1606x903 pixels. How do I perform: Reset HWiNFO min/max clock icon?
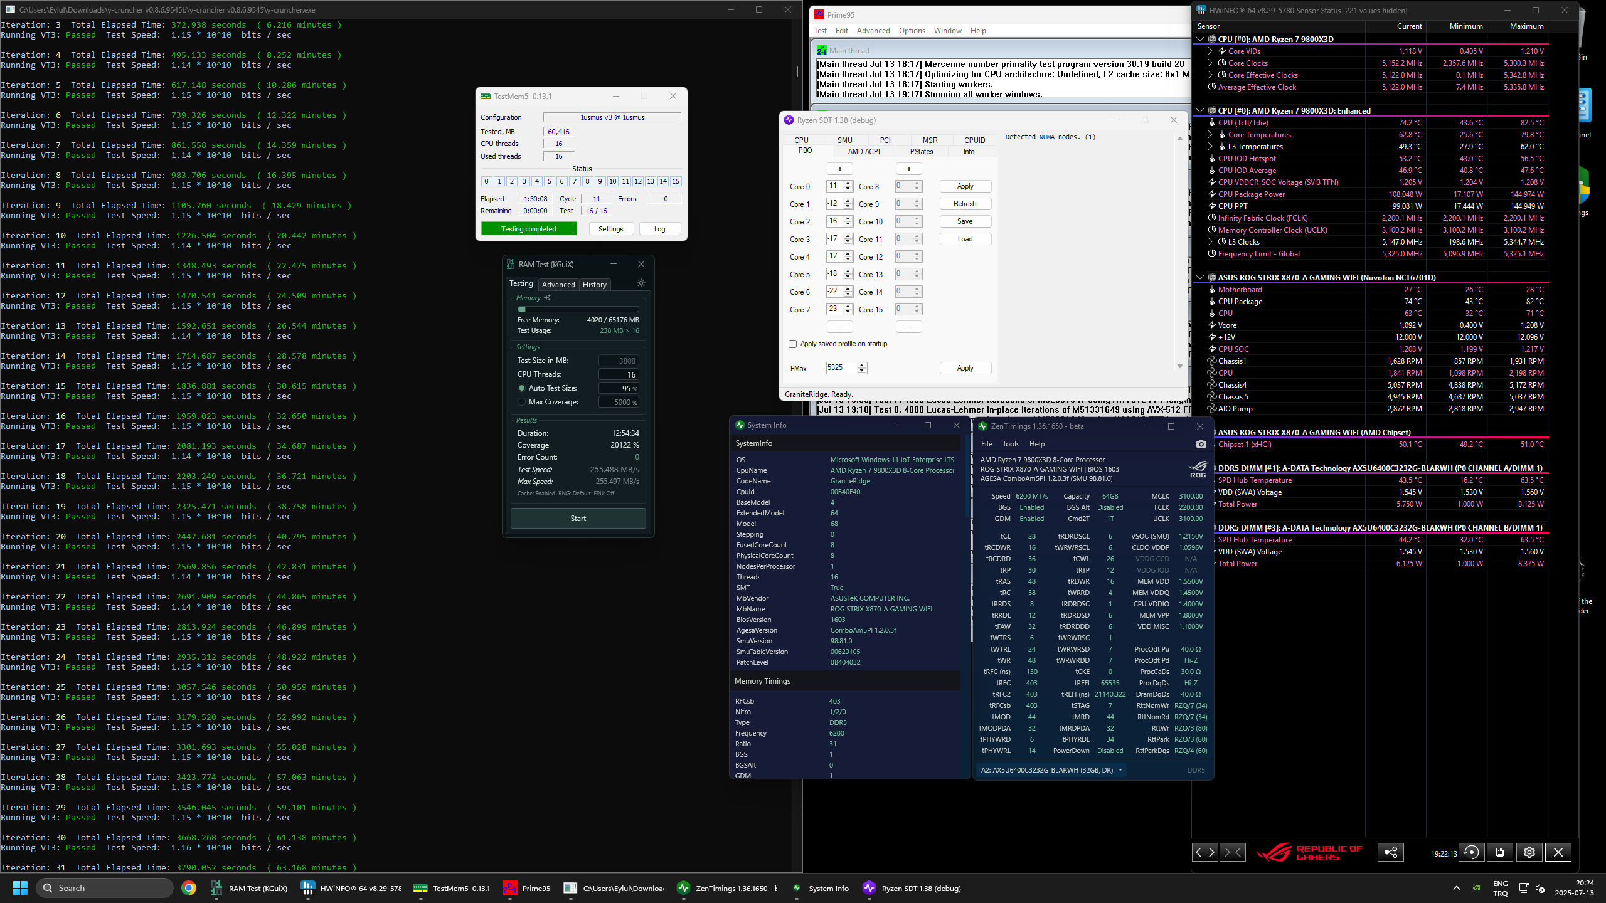[x=1471, y=852]
